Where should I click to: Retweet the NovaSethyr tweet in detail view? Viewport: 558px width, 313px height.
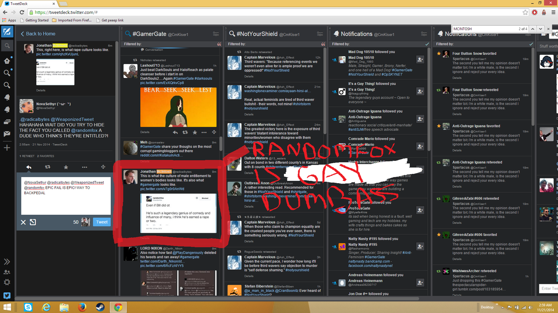click(x=47, y=167)
